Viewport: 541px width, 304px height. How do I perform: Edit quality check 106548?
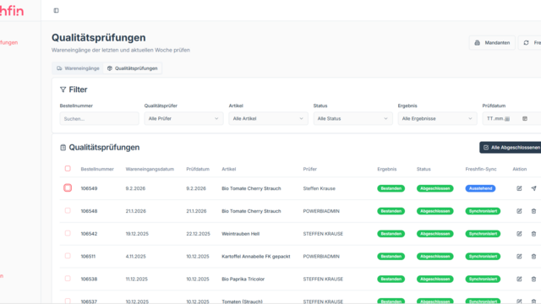(x=519, y=211)
